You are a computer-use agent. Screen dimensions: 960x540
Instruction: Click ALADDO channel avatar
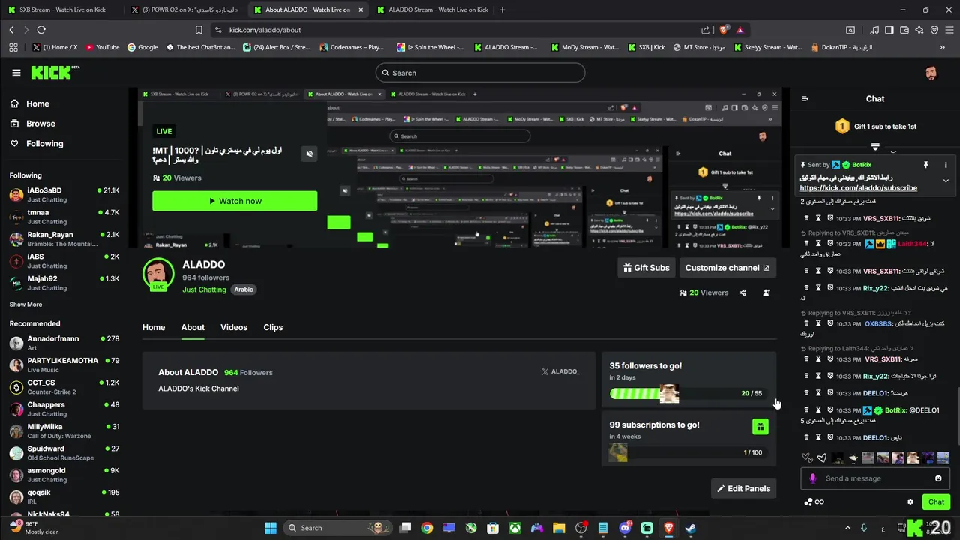158,274
